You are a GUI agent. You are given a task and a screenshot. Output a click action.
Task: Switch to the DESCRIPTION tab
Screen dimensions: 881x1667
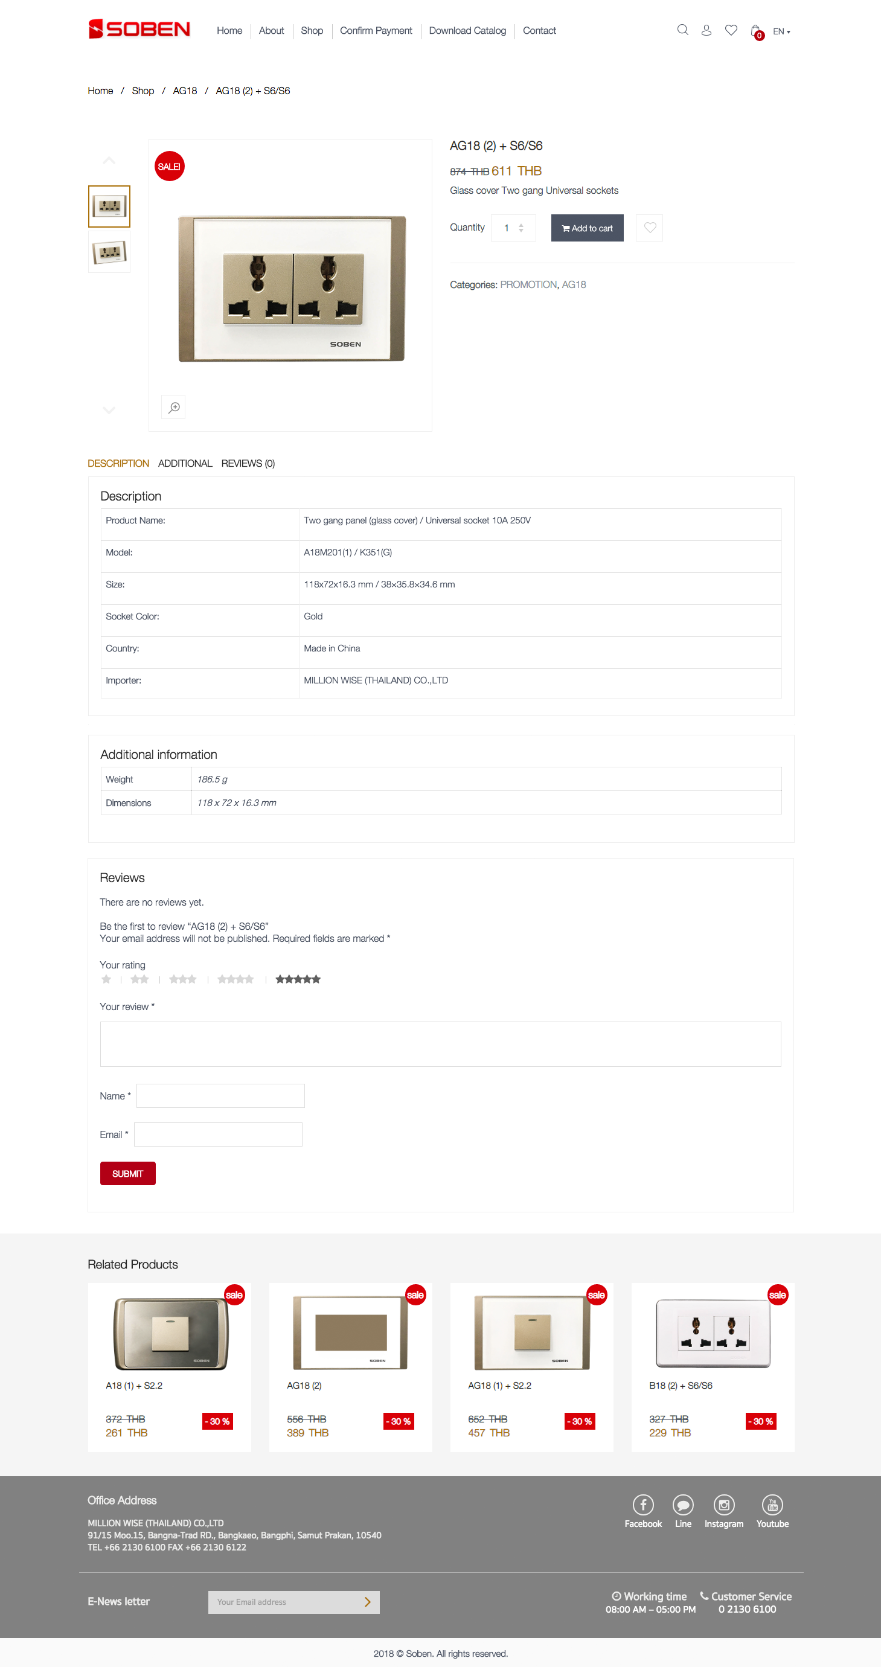point(118,463)
